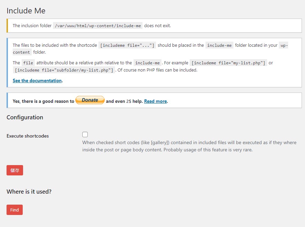
Task: Click the Execute shortcodes label text
Action: 28,136
